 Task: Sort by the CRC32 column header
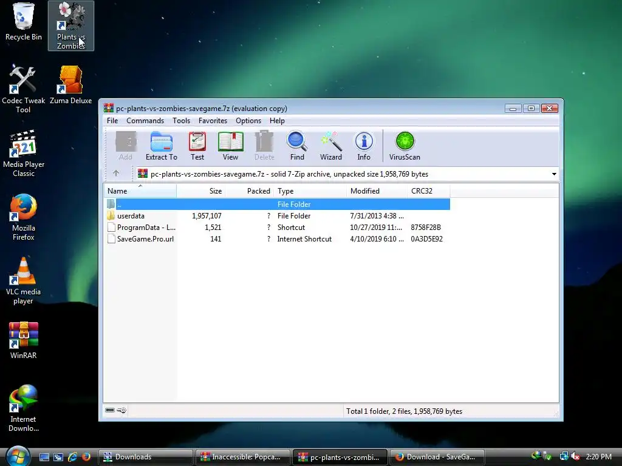point(429,191)
